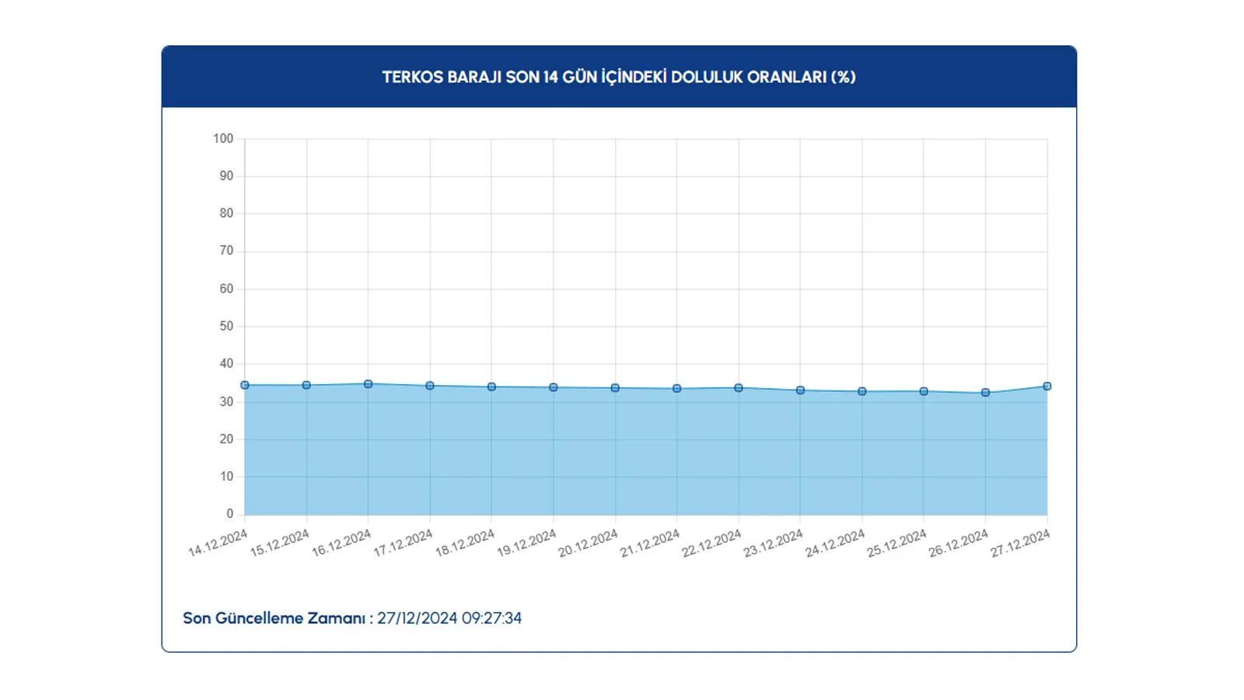This screenshot has width=1244, height=700.
Task: Click the x-axis label 14.12.2024
Action: coord(218,542)
